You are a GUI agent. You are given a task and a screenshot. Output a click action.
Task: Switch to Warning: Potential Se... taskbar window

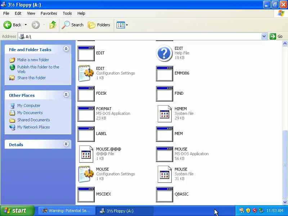pos(67,211)
